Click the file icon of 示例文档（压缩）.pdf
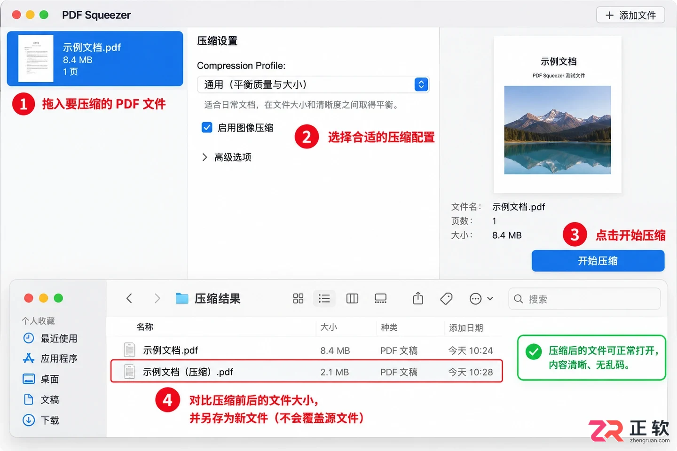 (129, 372)
